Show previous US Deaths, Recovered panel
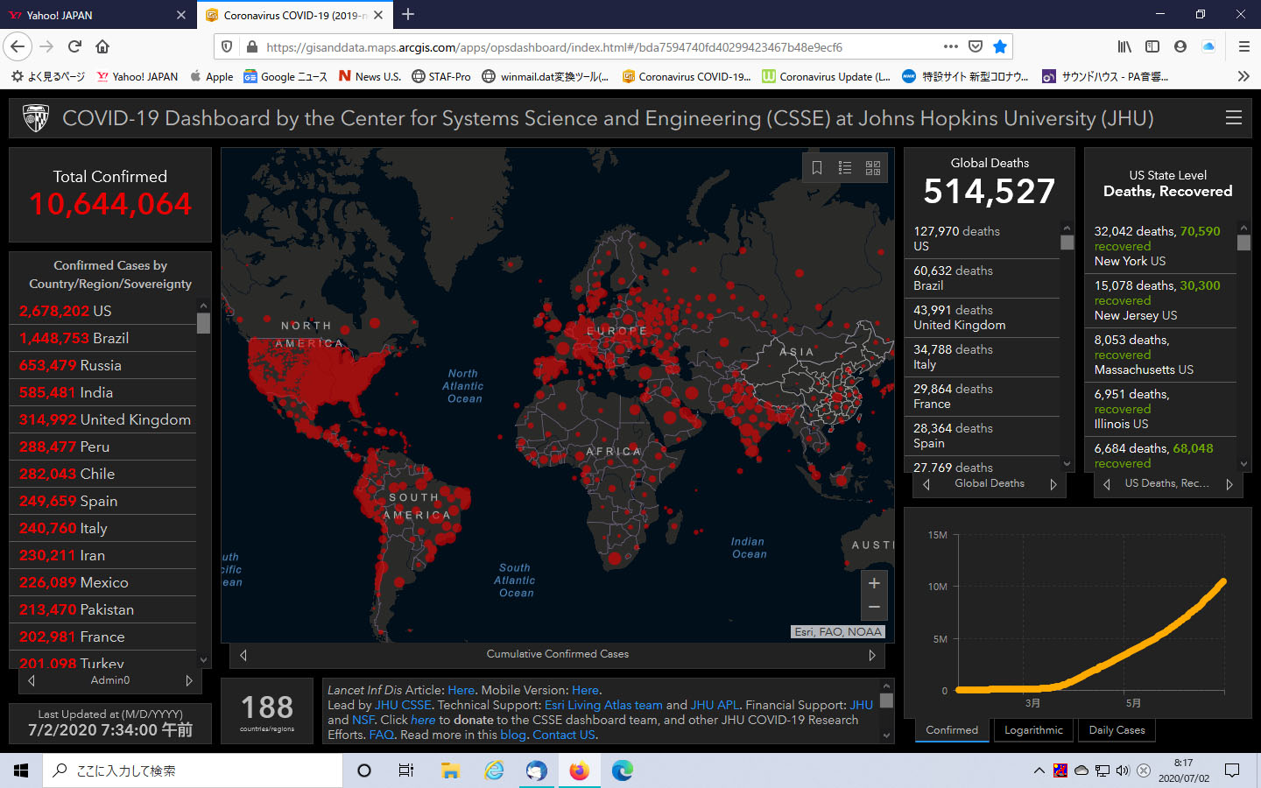1261x788 pixels. (1107, 484)
